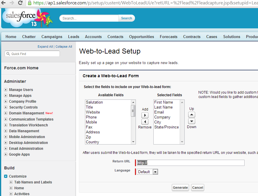Click the Manage Users link
The width and height of the screenshot is (258, 196).
point(21,90)
